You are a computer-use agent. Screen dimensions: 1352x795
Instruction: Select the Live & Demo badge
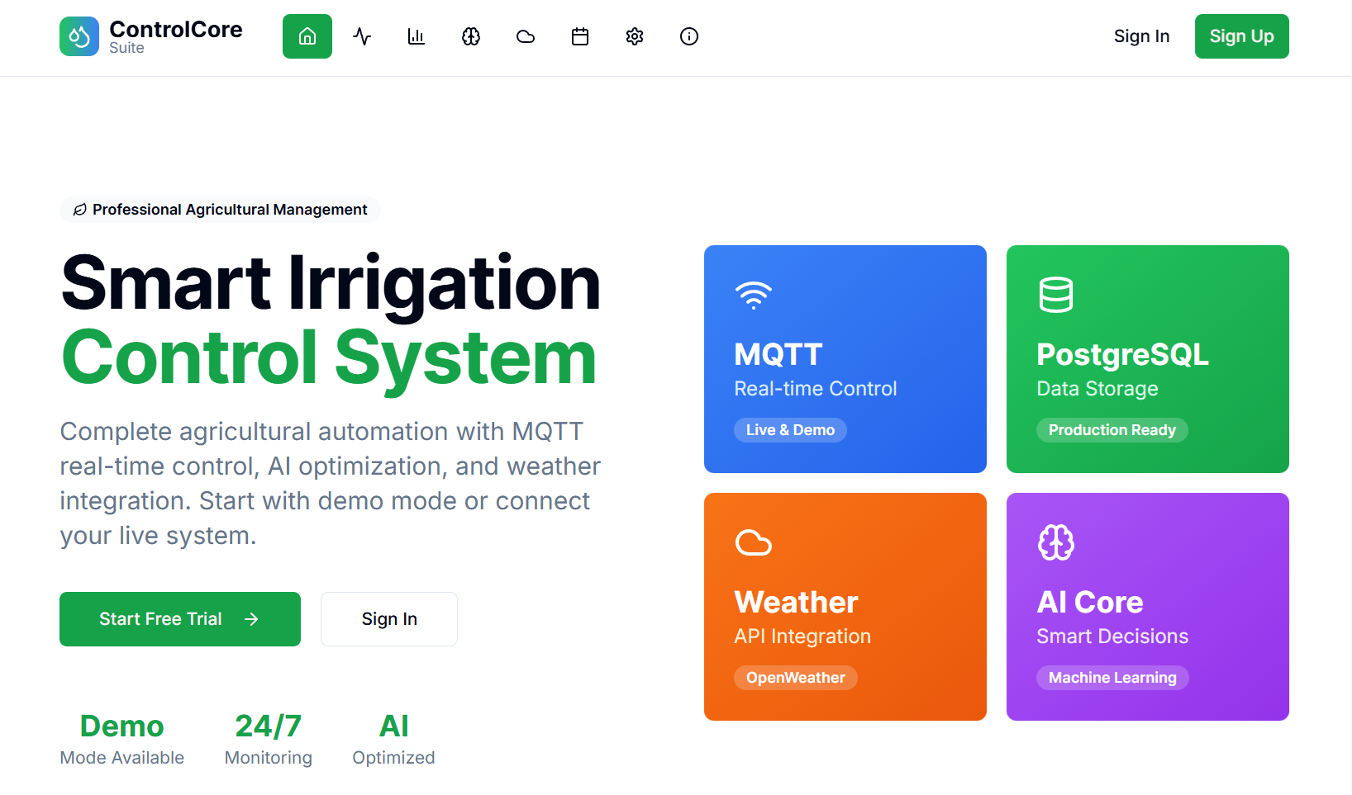[x=790, y=430]
